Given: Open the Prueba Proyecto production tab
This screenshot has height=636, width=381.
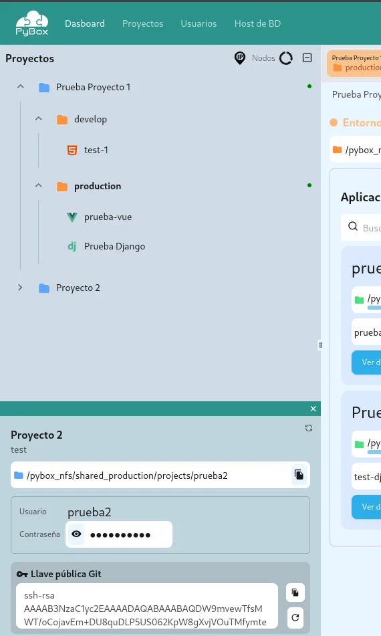Looking at the screenshot, I should 354,63.
